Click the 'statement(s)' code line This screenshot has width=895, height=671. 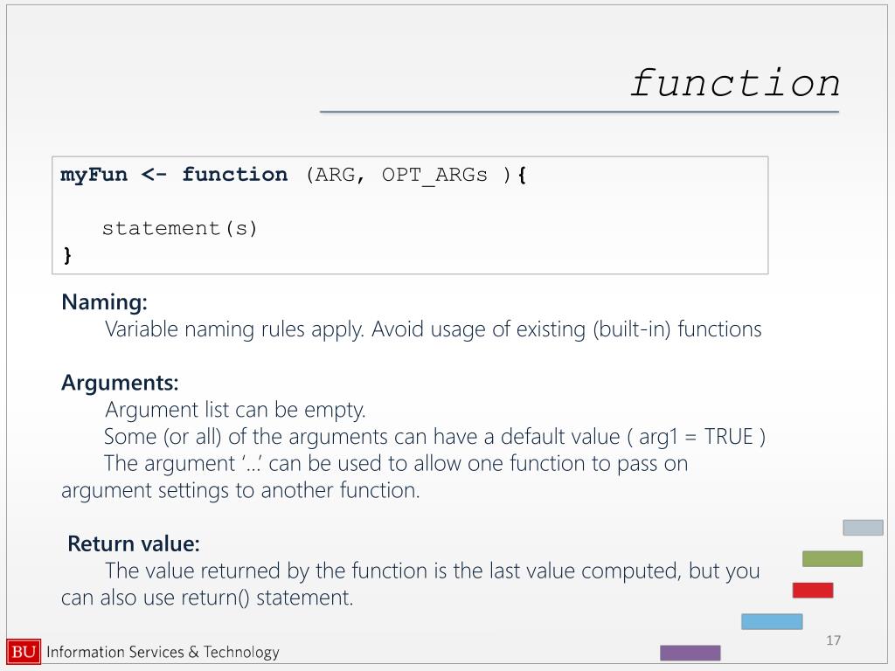tap(180, 228)
